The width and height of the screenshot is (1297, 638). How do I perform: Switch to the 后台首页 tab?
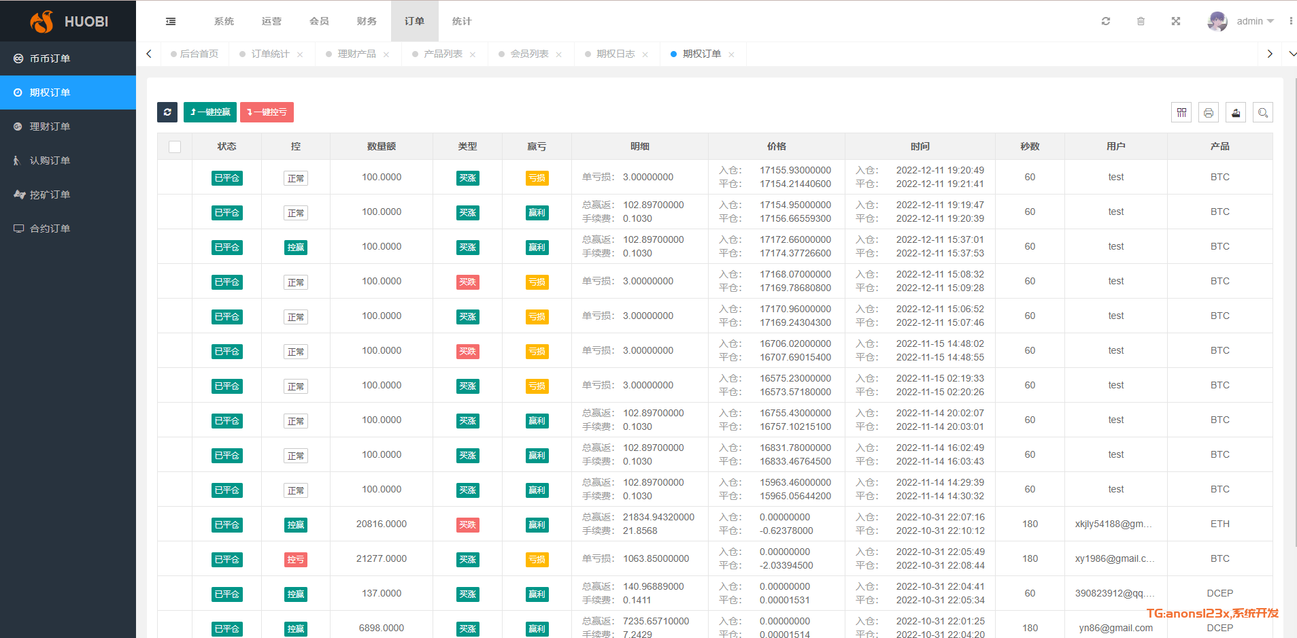195,54
